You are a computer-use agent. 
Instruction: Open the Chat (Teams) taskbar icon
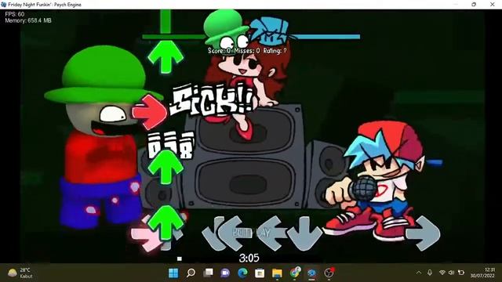[x=225, y=273]
